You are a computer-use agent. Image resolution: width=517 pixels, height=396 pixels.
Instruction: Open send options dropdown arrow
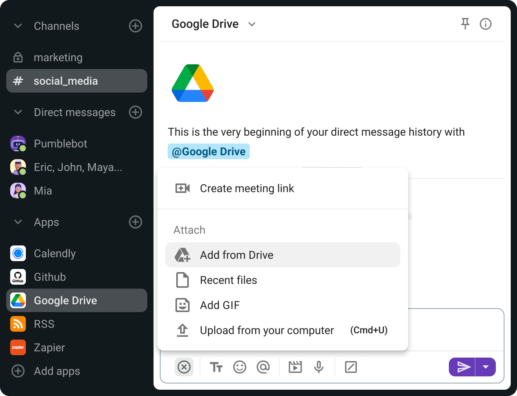pos(486,367)
